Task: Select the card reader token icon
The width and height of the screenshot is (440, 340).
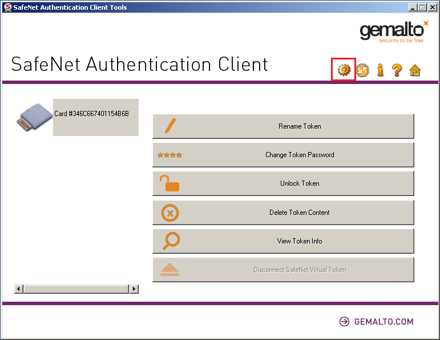Action: pos(34,116)
